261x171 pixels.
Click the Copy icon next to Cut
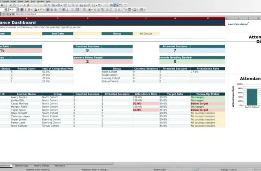pos(14,5)
